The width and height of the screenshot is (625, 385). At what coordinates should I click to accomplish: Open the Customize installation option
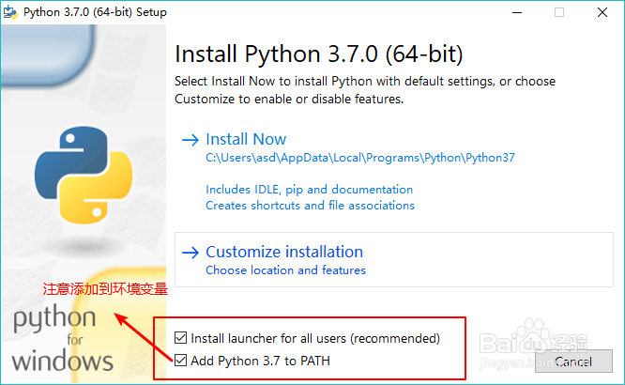point(283,252)
